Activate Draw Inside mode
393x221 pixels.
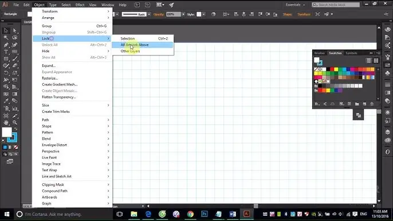click(x=16, y=154)
